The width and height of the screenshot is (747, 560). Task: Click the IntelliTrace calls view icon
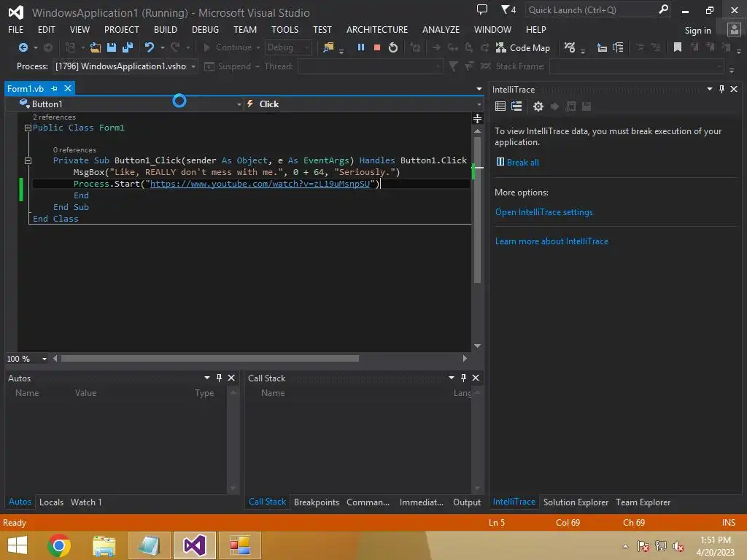click(x=516, y=106)
